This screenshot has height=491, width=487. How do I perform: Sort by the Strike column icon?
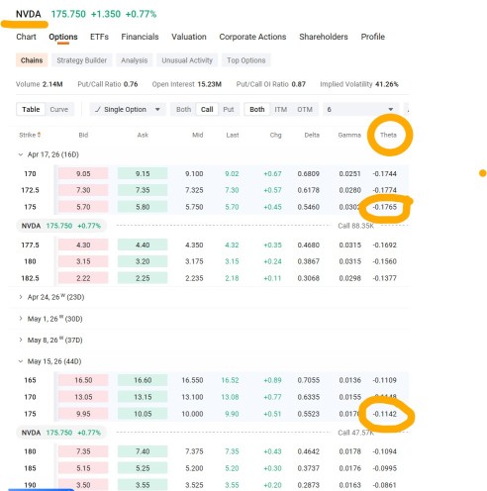pos(39,135)
